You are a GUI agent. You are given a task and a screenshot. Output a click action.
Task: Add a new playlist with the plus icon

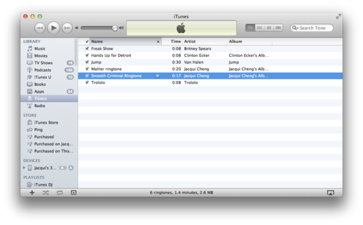[32, 192]
